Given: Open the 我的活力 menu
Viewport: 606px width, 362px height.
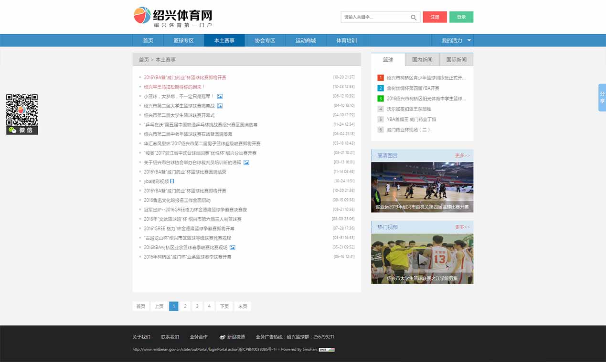Looking at the screenshot, I should click(x=452, y=40).
